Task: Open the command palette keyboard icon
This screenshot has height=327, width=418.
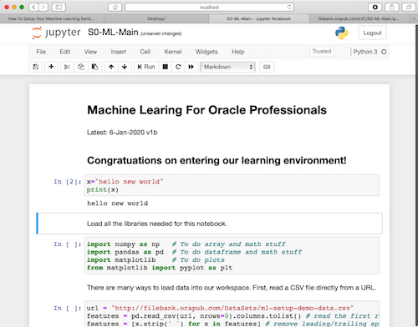Action: coord(267,67)
